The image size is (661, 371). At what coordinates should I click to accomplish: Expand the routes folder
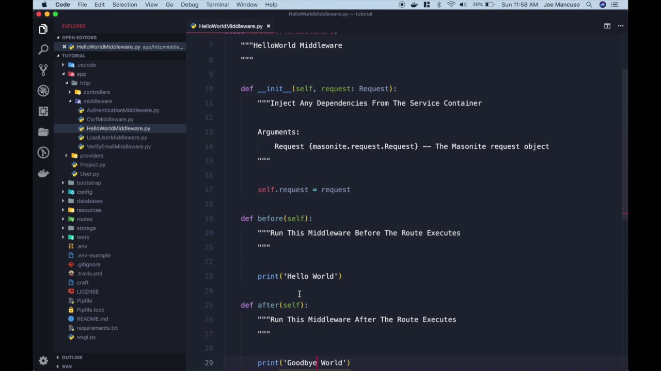pos(85,219)
